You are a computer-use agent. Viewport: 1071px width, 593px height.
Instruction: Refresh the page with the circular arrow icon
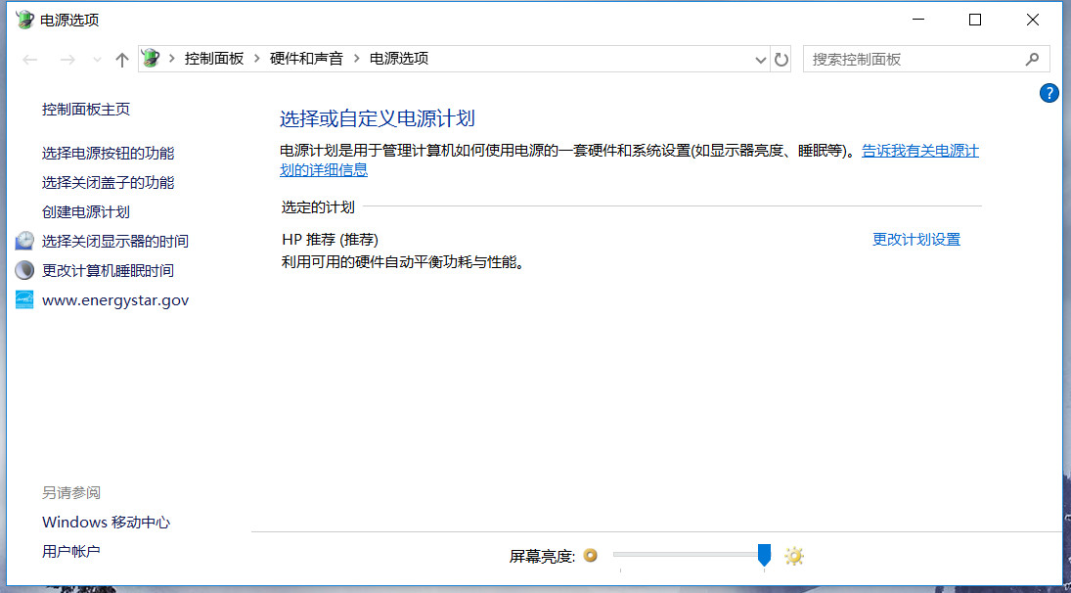781,59
